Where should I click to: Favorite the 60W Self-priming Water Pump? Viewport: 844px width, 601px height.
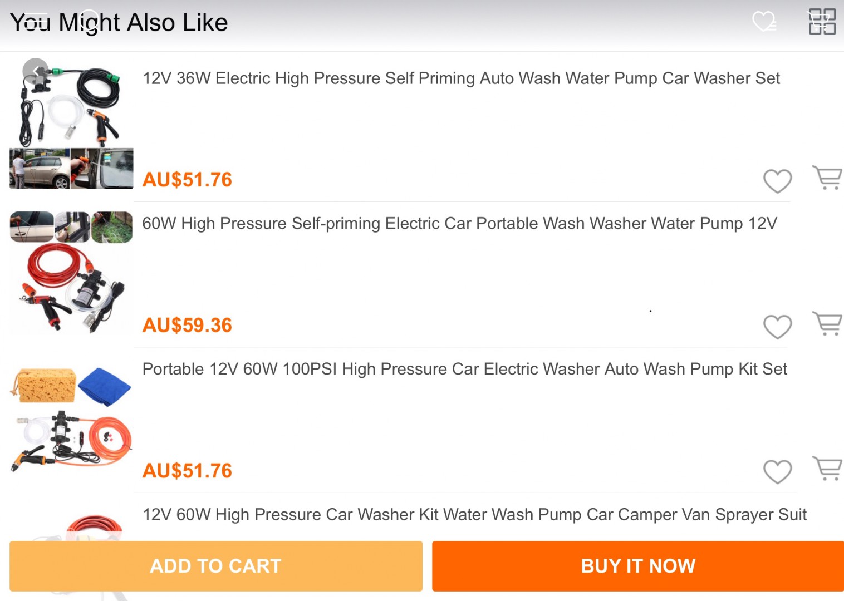coord(777,327)
